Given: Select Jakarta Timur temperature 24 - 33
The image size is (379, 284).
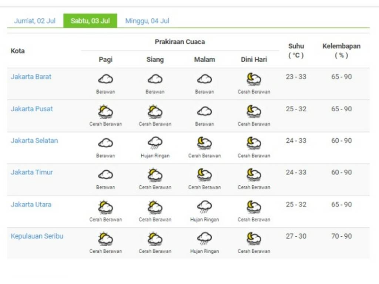Looking at the screenshot, I should tap(296, 172).
